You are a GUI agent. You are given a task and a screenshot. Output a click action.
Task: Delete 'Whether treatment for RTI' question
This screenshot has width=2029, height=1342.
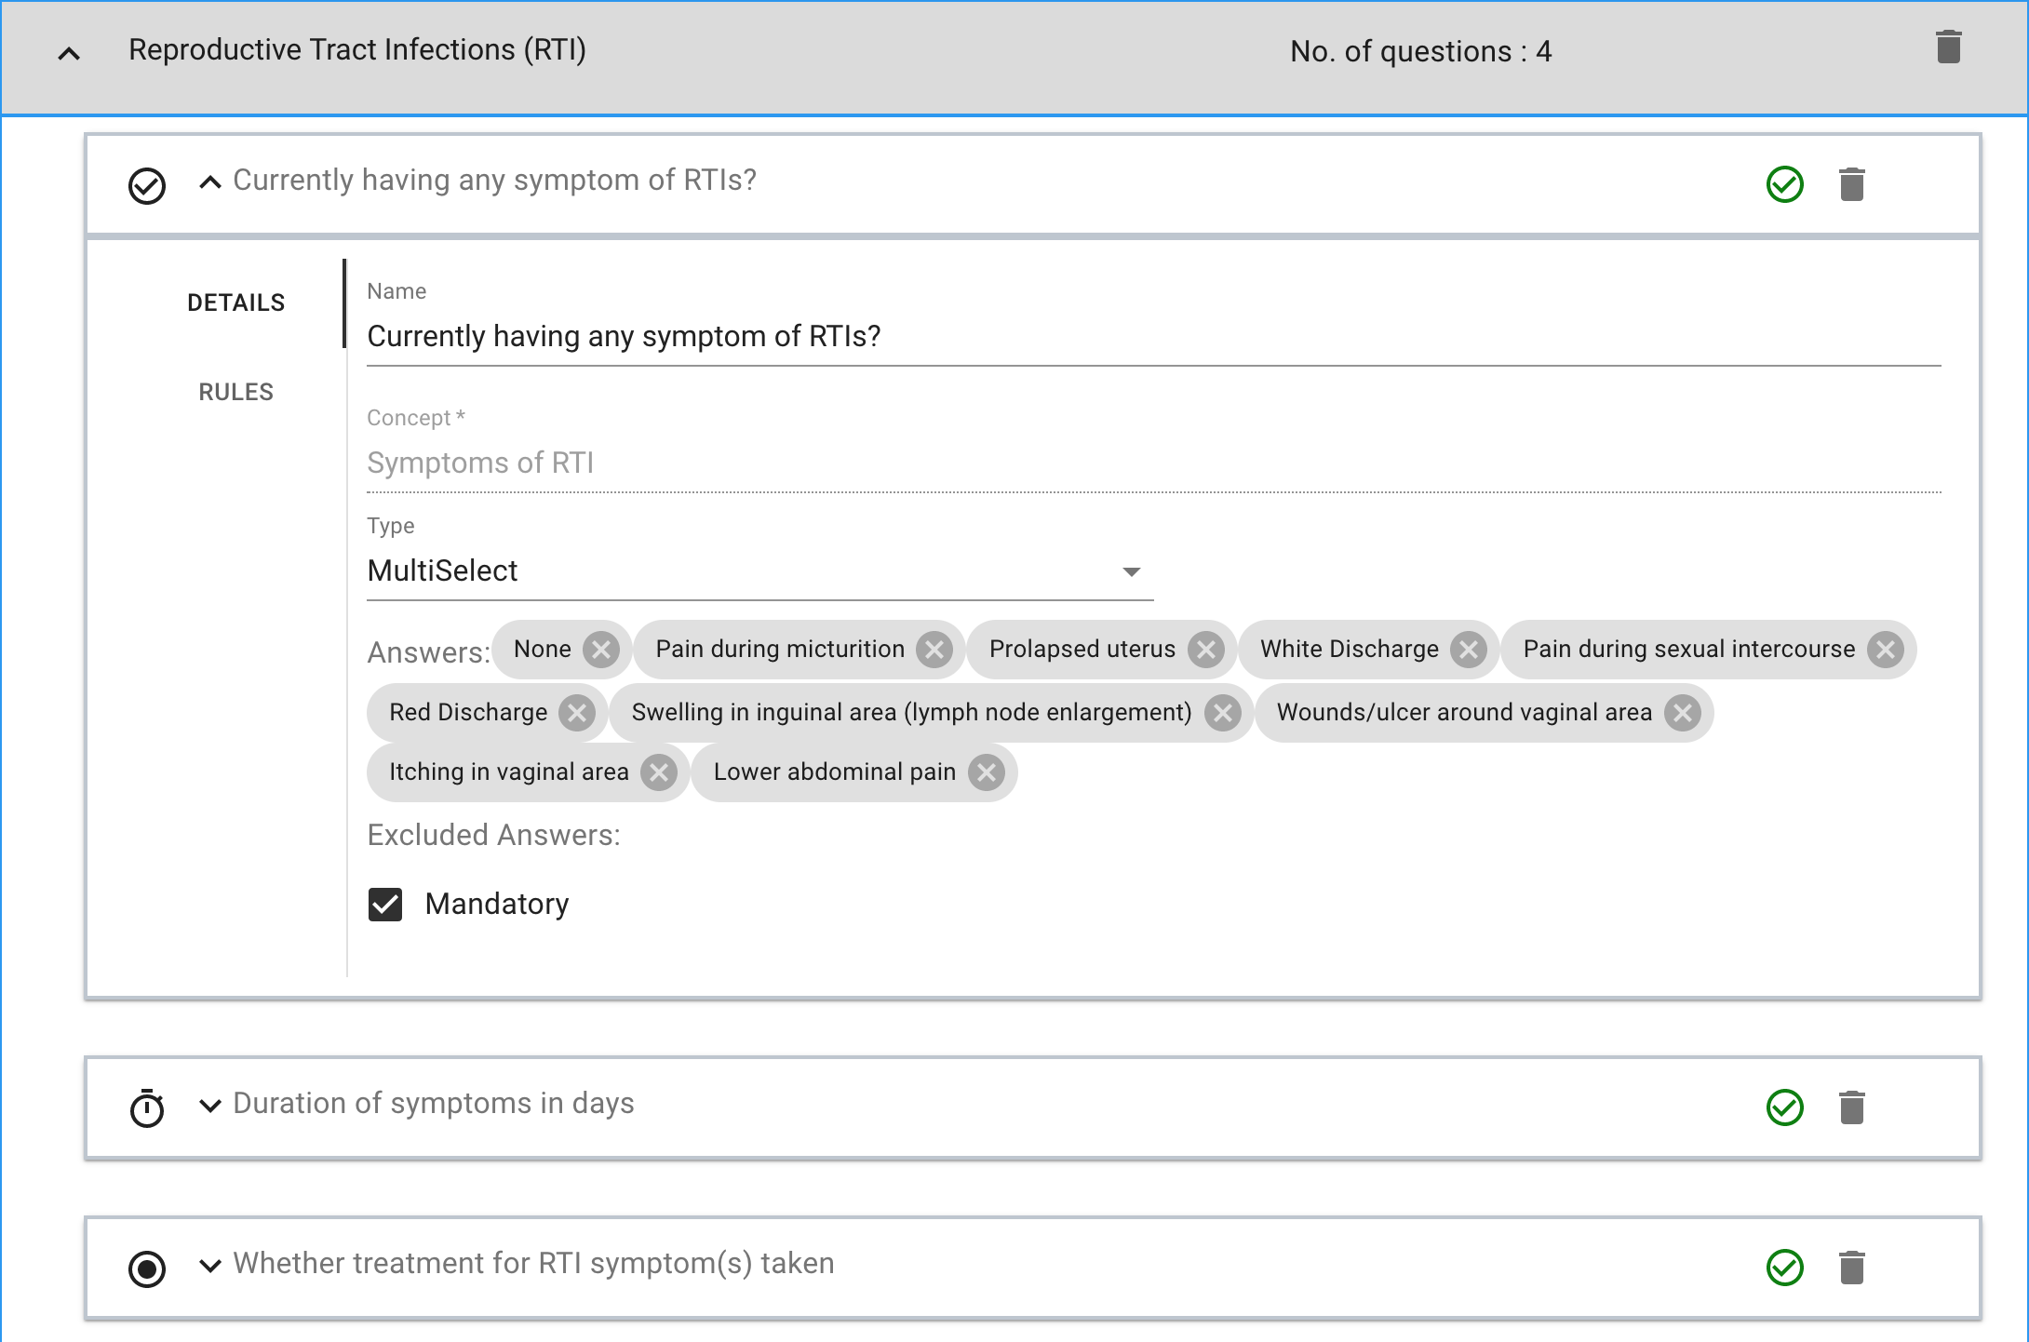coord(1851,1268)
